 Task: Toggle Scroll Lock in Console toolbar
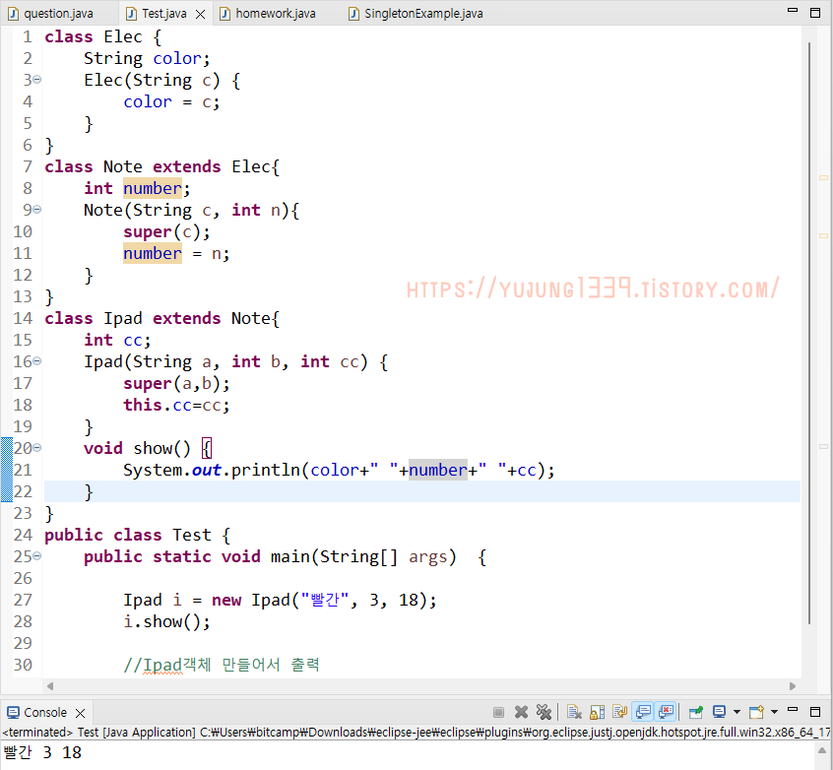pos(597,712)
